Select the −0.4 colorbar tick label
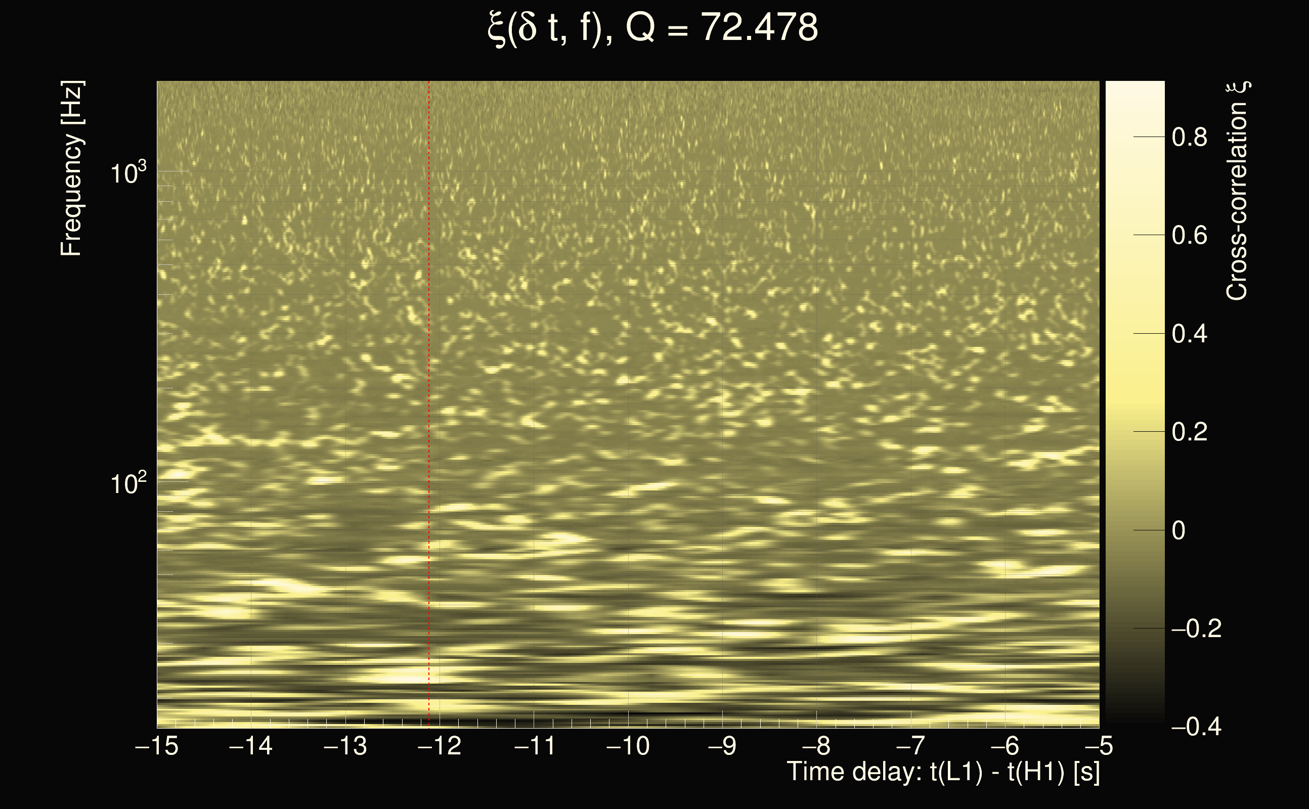 [1196, 727]
